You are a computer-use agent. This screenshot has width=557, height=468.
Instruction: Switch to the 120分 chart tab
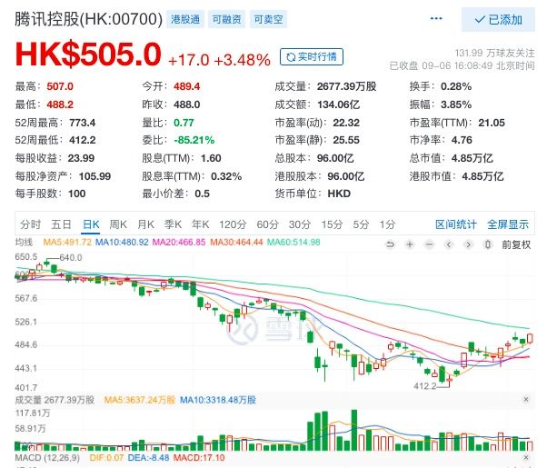tap(233, 224)
